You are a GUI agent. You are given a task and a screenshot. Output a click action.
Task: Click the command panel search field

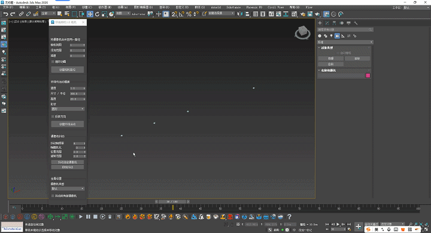pyautogui.click(x=345, y=30)
